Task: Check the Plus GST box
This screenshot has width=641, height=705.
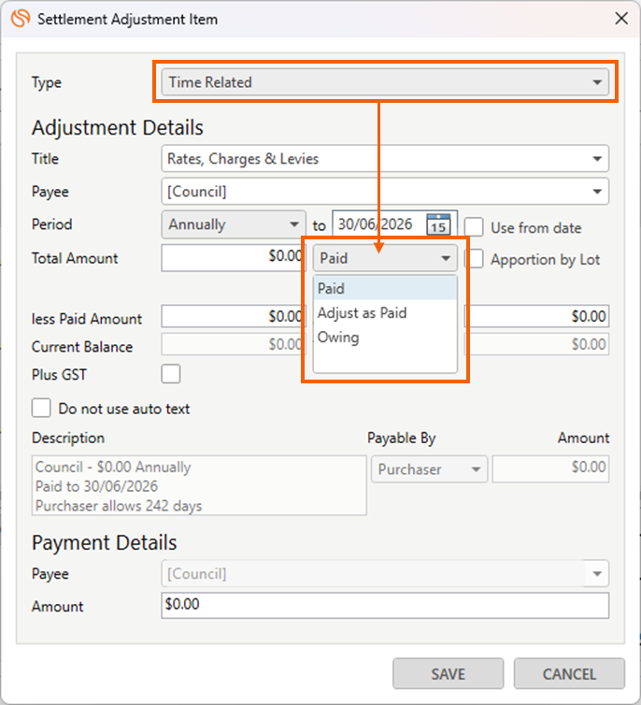Action: point(171,374)
